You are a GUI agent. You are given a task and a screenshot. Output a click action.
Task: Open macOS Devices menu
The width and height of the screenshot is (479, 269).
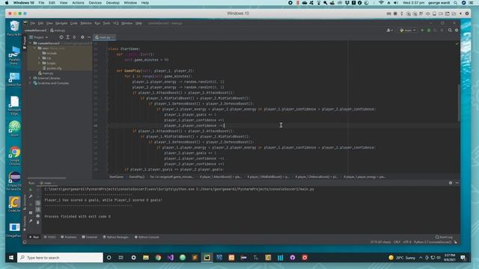click(x=95, y=3)
